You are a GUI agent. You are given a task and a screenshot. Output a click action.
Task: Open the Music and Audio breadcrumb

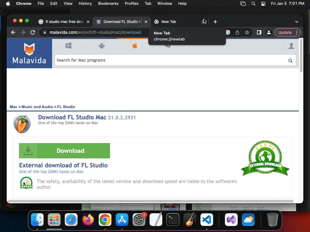(x=37, y=107)
